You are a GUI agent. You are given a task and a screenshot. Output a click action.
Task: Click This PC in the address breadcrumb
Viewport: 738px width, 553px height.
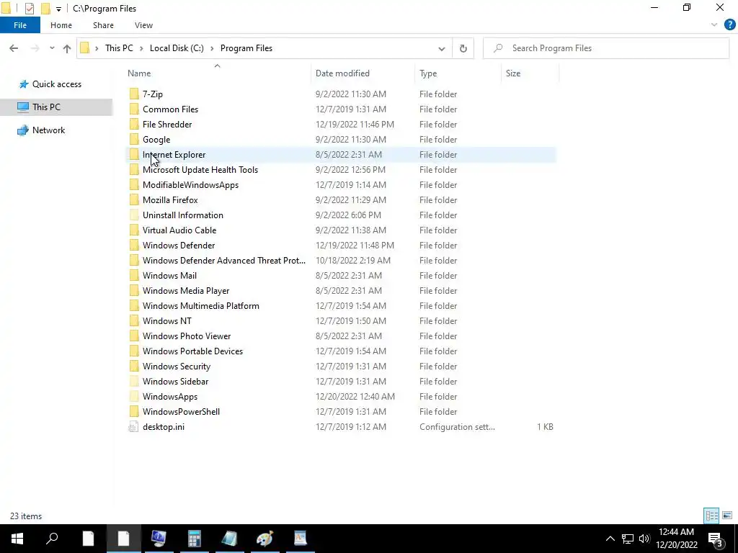(119, 48)
